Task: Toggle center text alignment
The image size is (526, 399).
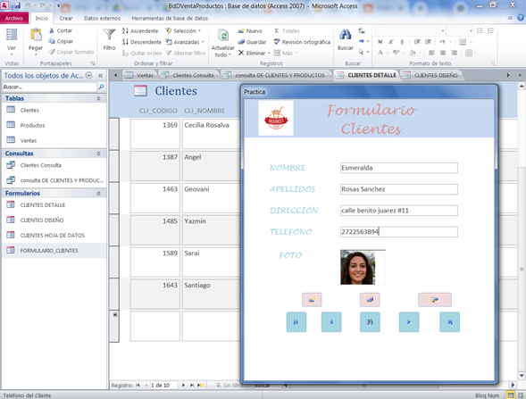Action: click(443, 53)
